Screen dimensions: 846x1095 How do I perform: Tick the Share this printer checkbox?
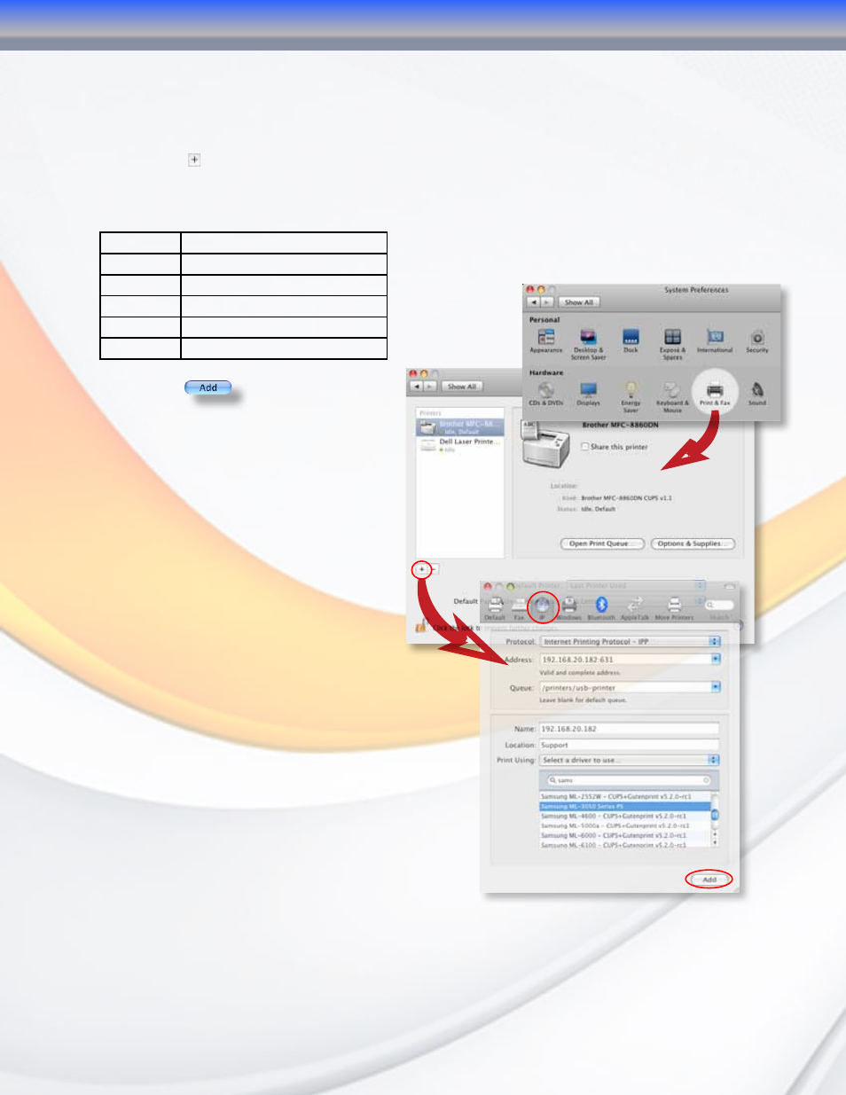pos(585,447)
